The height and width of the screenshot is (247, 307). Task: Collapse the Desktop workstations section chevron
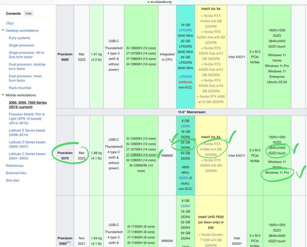point(3,30)
